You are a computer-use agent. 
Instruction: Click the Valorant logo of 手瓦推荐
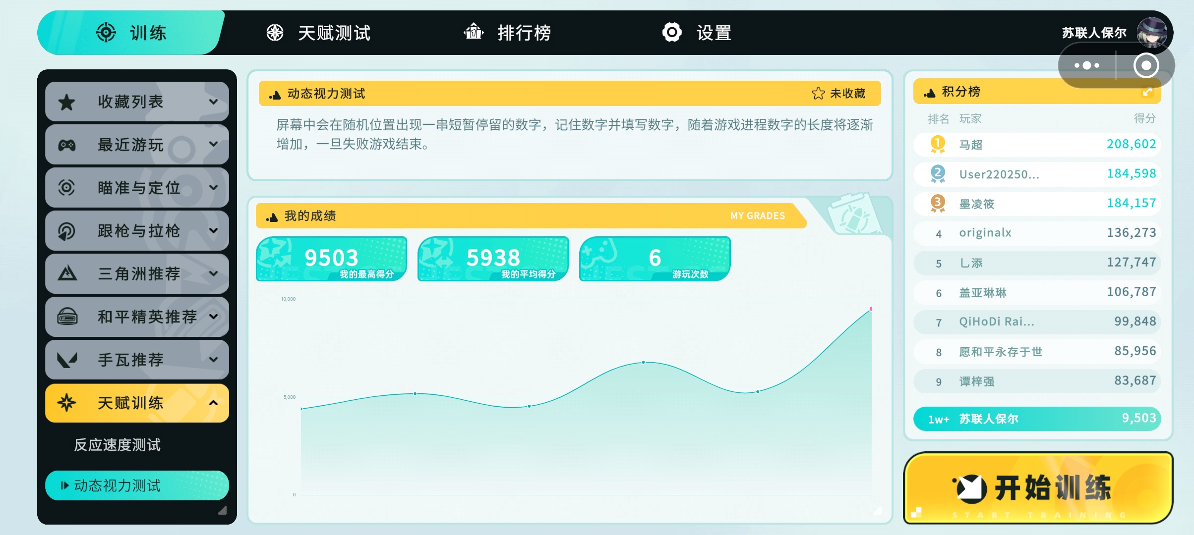point(67,360)
